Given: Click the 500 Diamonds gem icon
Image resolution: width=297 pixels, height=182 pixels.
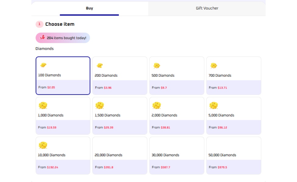Looking at the screenshot, I should coord(157,66).
